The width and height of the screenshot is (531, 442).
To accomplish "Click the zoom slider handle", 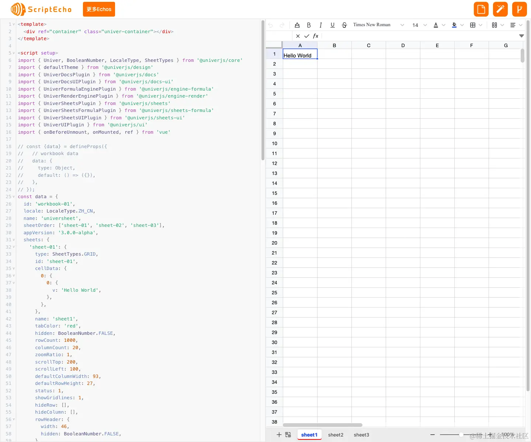I will 461,435.
